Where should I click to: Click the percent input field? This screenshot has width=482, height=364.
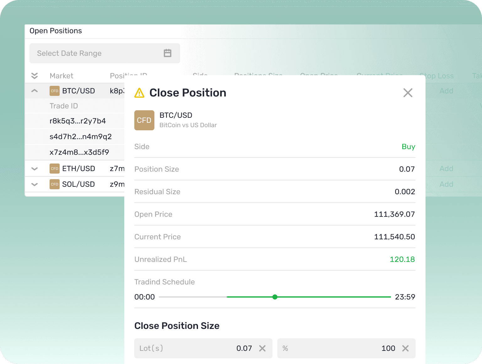click(x=346, y=348)
